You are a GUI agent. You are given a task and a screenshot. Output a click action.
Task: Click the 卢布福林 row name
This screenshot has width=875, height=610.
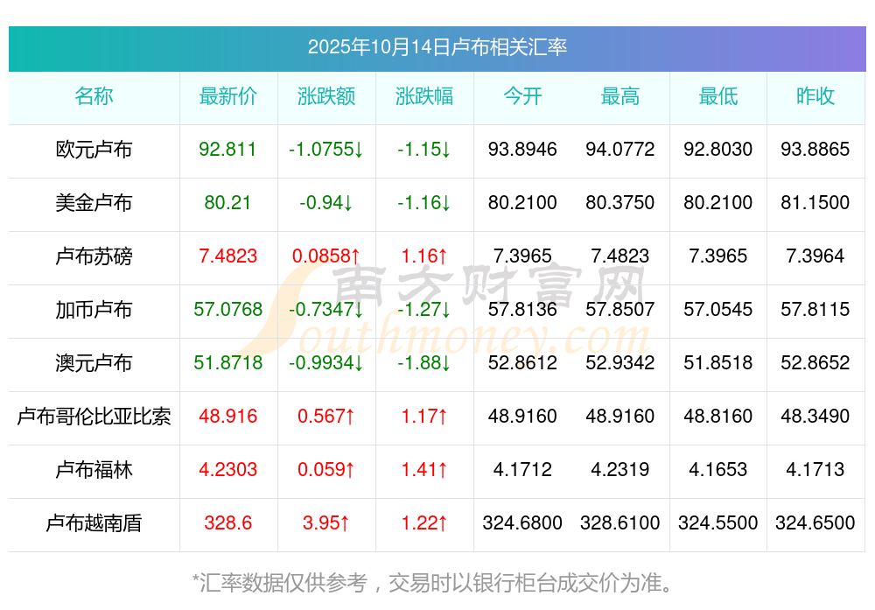pyautogui.click(x=94, y=469)
